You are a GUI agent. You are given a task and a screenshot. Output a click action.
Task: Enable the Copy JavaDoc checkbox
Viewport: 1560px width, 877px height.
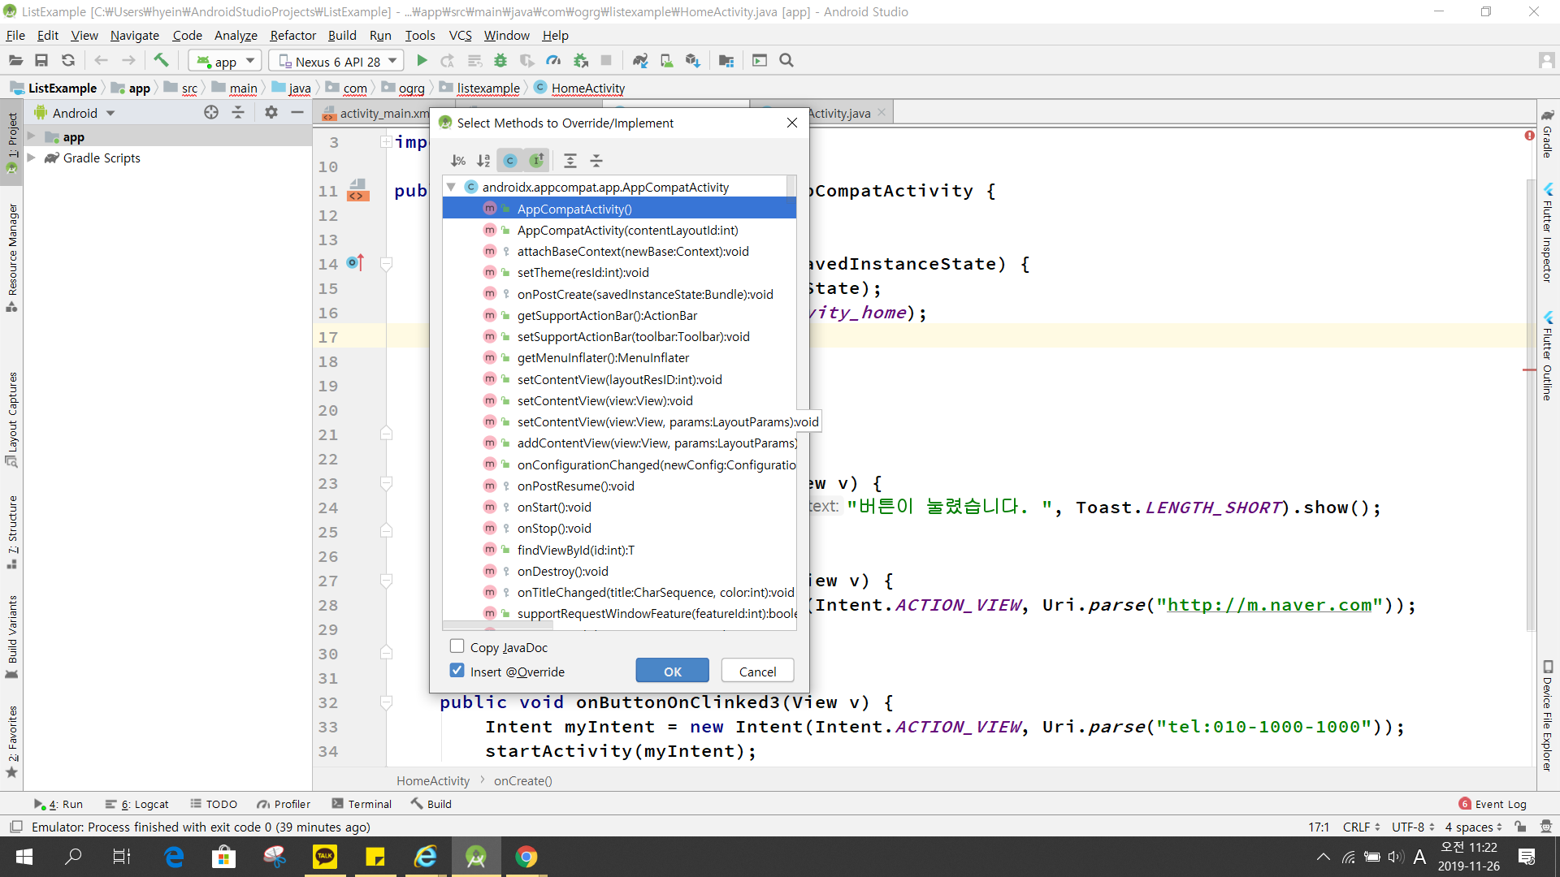457,646
